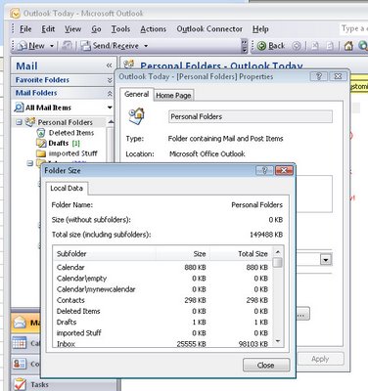
Task: Open the Contacts navigation icon
Action: (20, 364)
